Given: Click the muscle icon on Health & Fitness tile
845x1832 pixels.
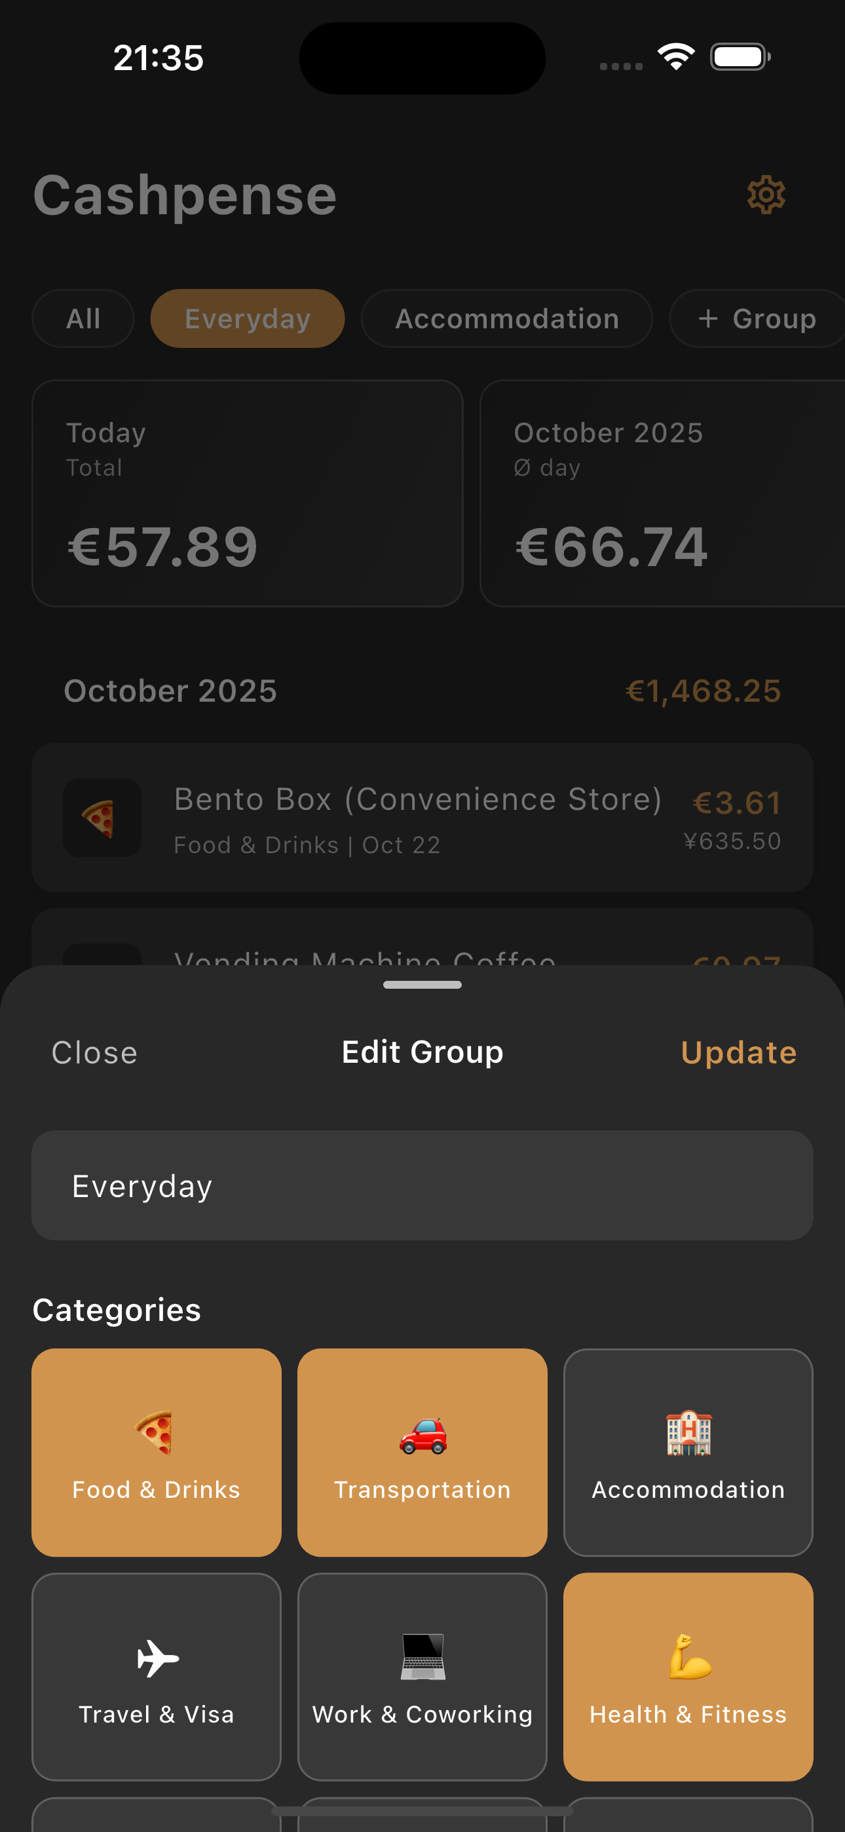Looking at the screenshot, I should click(688, 1657).
